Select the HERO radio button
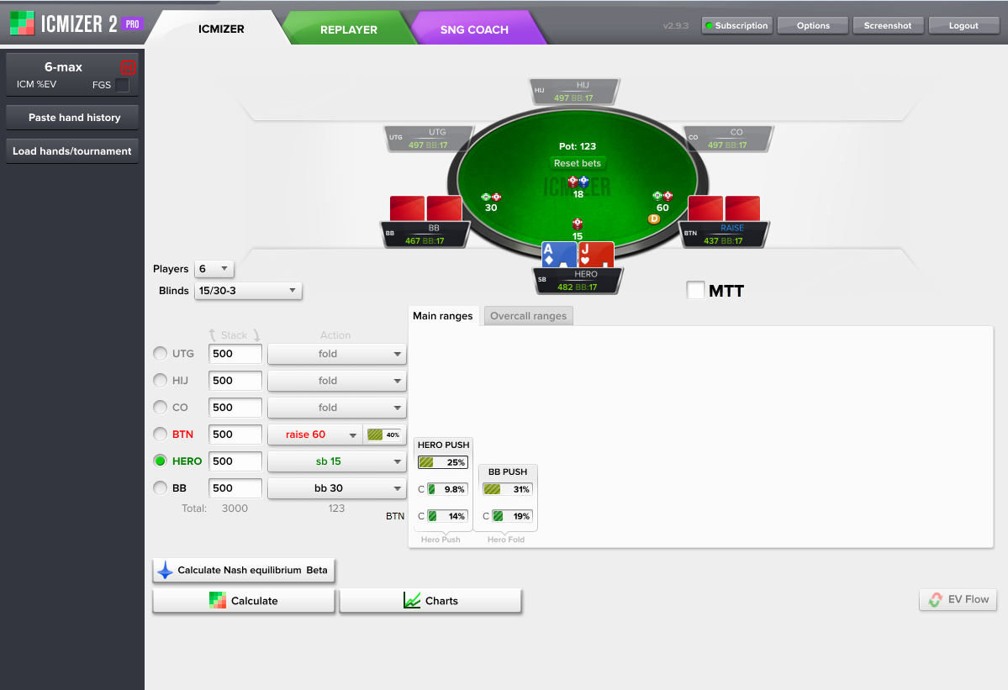Image resolution: width=1008 pixels, height=690 pixels. click(160, 461)
